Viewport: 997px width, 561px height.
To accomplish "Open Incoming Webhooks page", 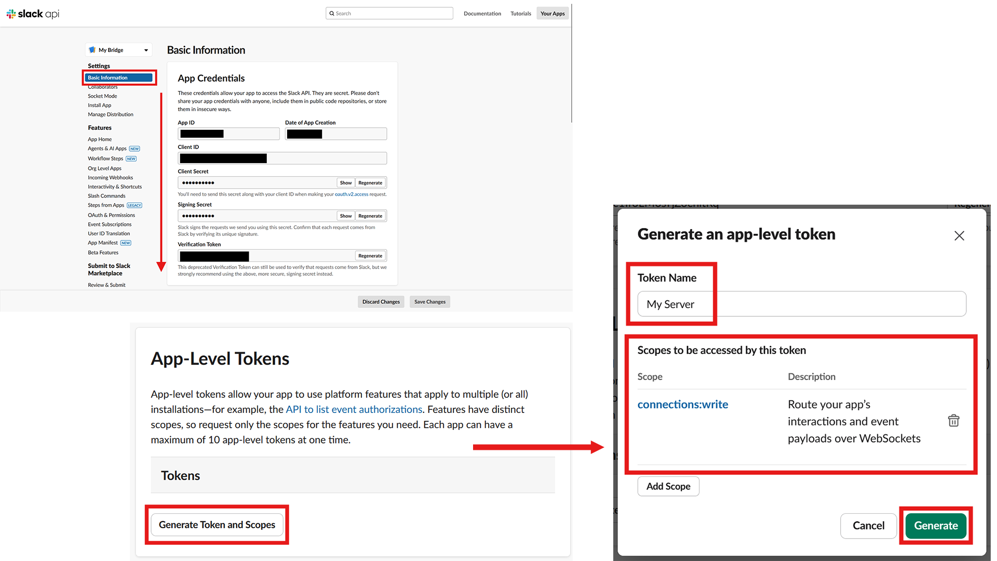I will (x=110, y=178).
